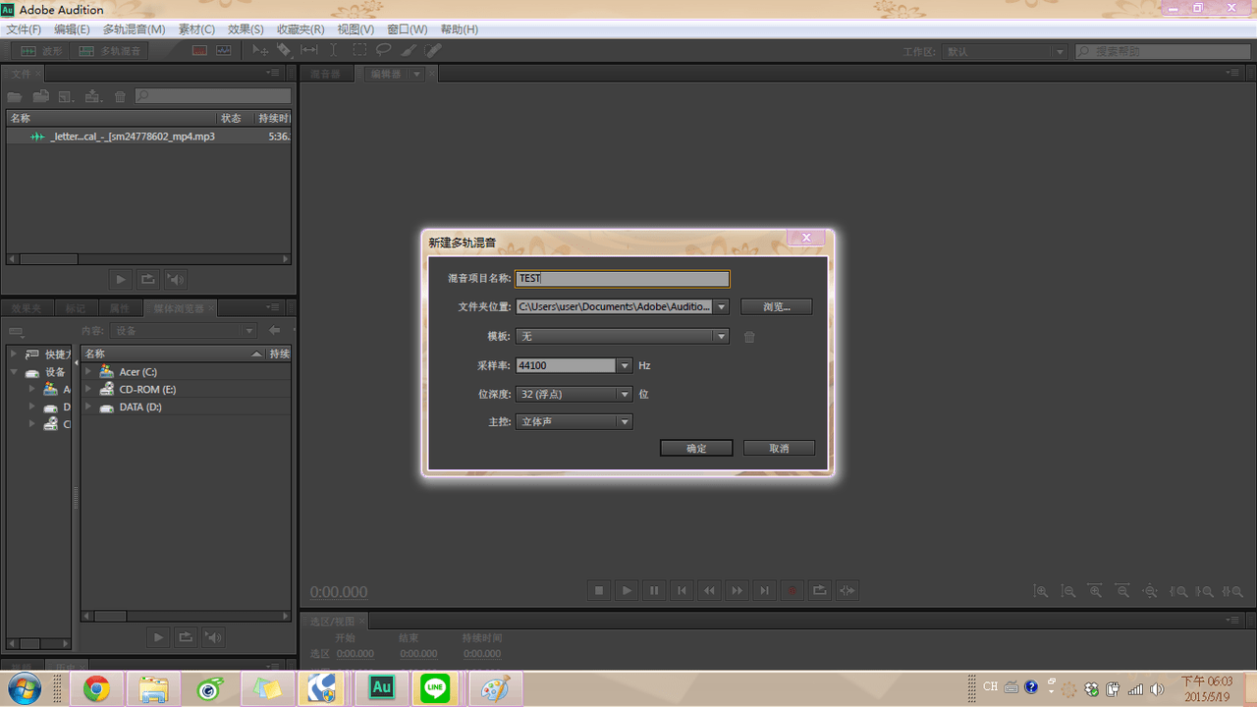Click the 浏览... browse button
The width and height of the screenshot is (1257, 707).
777,307
